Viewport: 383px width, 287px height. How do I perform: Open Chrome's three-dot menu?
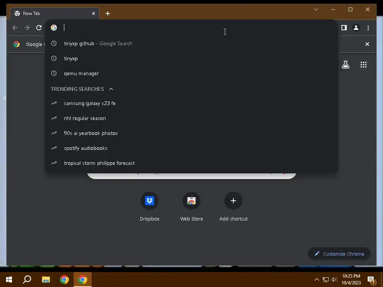coord(368,28)
